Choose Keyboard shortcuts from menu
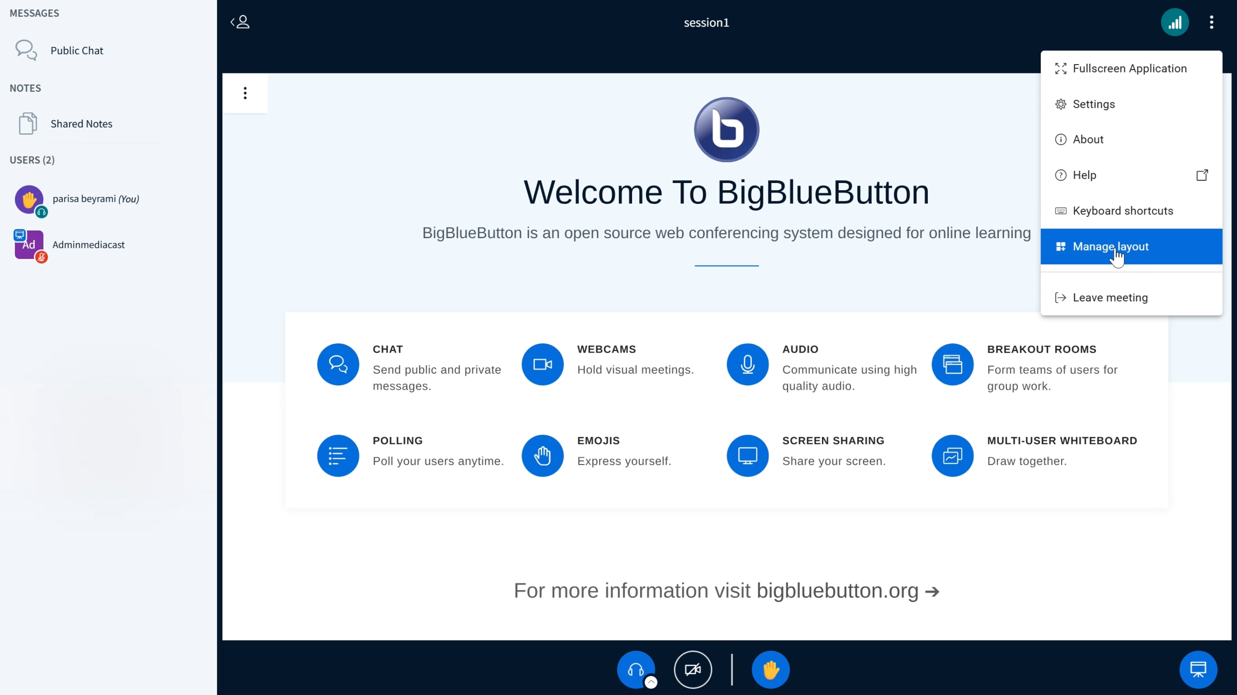1237x695 pixels. 1122,211
